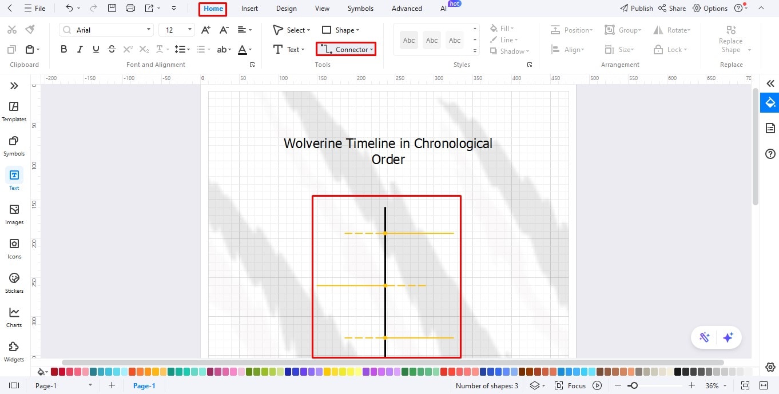Toggle Underline formatting
Screen dimensions: 779x394
pyautogui.click(x=96, y=50)
